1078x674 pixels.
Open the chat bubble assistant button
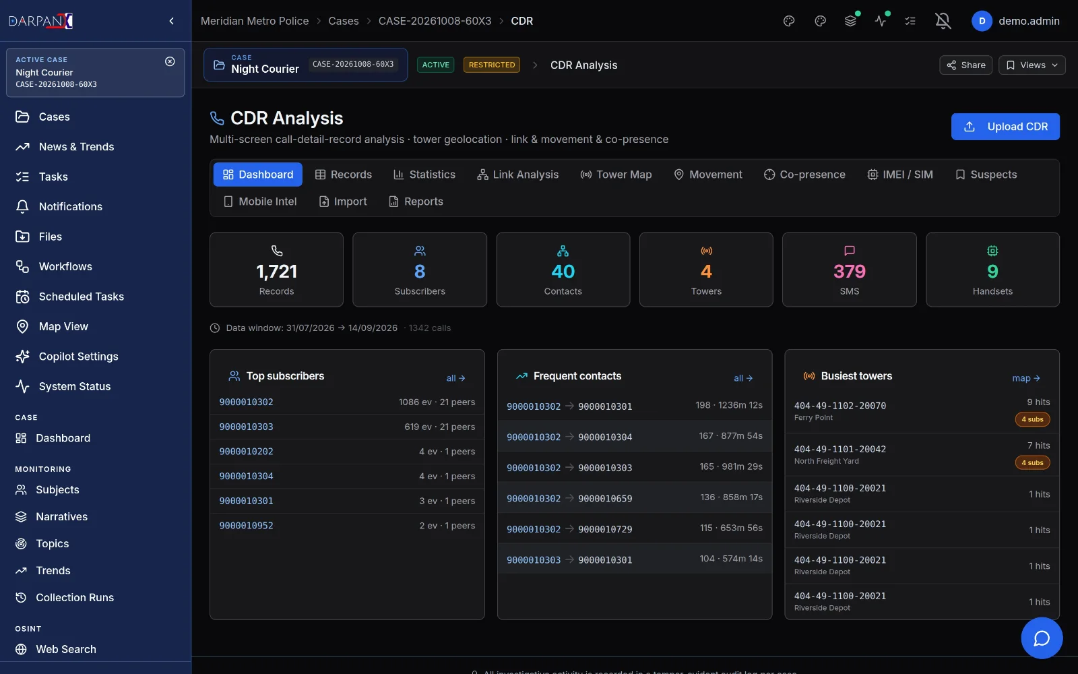click(x=1042, y=638)
